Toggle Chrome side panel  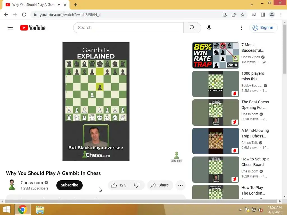coord(263,15)
